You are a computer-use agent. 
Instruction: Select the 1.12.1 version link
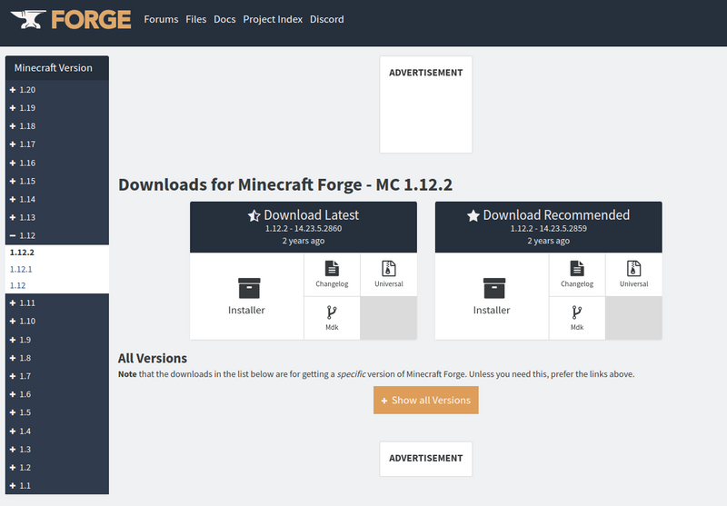tap(21, 269)
